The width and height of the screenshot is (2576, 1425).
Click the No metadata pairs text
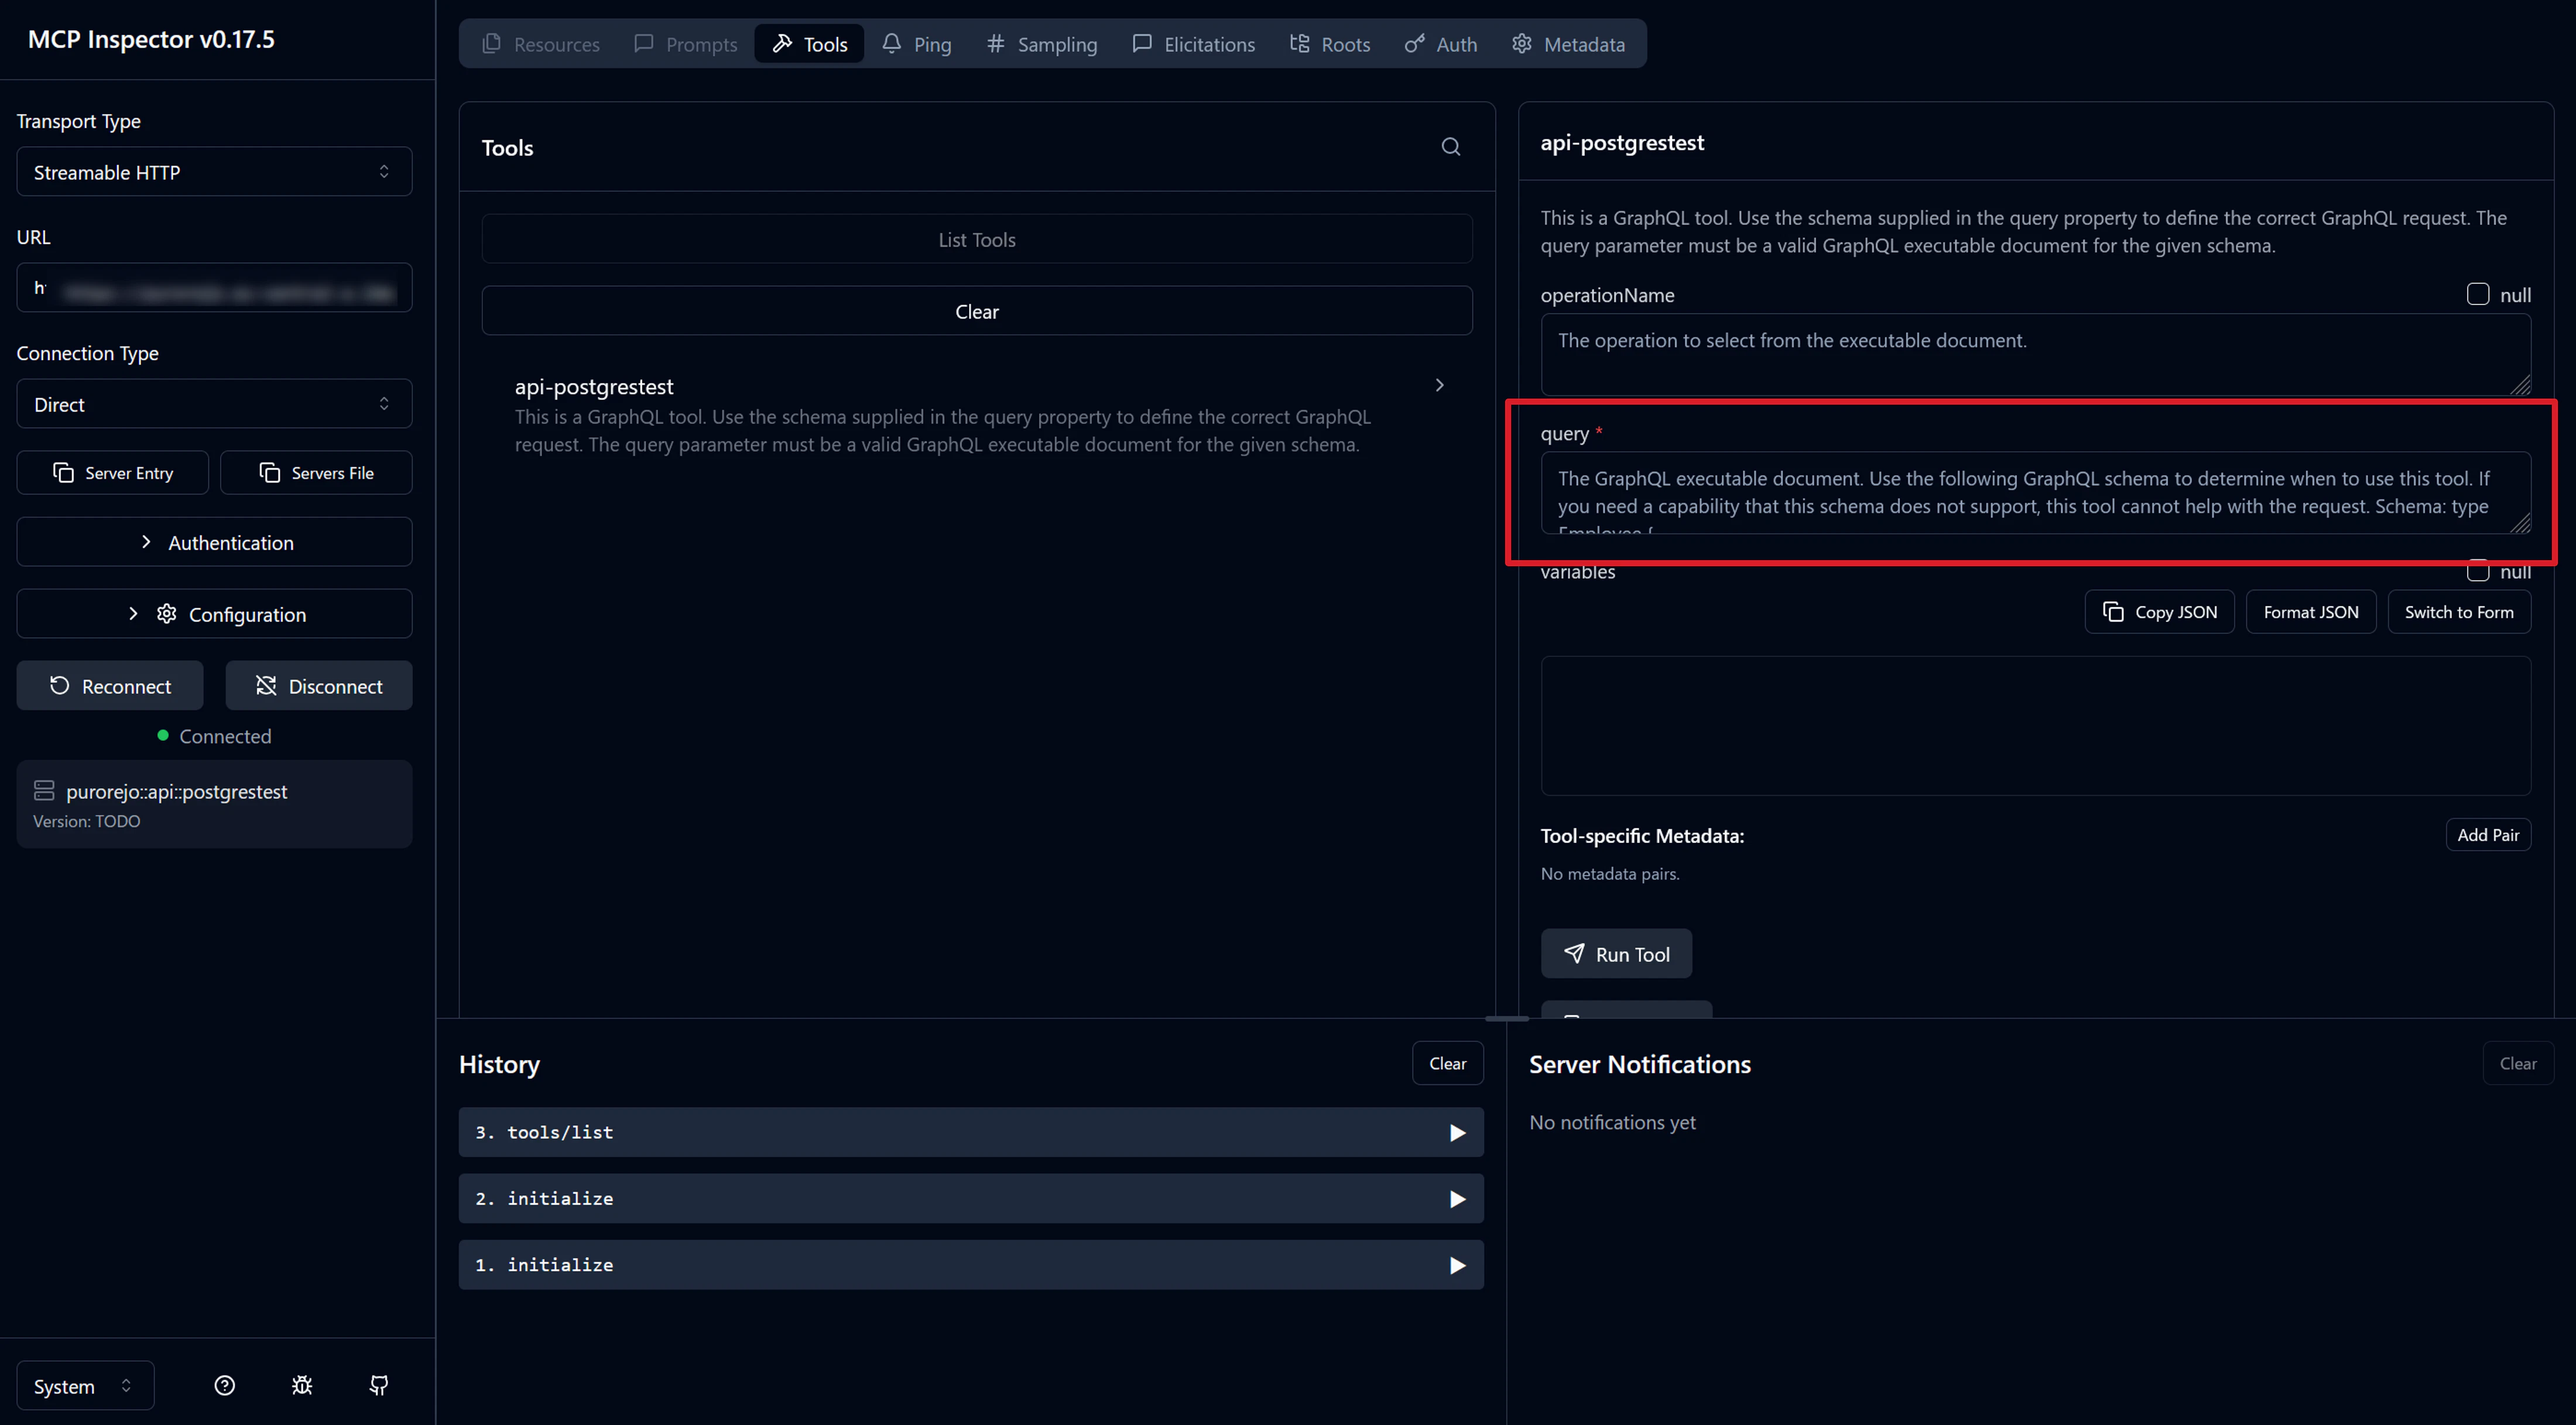pos(1610,874)
